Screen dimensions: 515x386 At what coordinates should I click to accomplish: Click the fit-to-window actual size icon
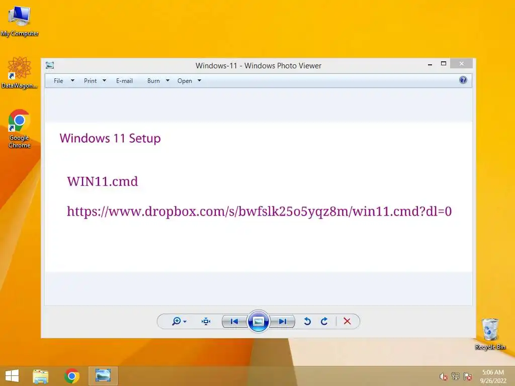[206, 321]
